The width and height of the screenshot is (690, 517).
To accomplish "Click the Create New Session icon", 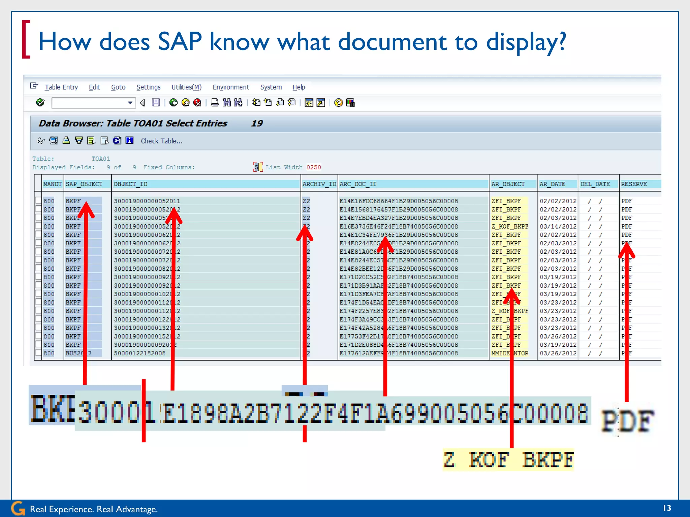I will tap(309, 103).
